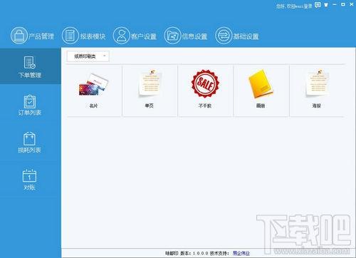Choose the 单页 flyer product
The image size is (356, 258).
[150, 91]
